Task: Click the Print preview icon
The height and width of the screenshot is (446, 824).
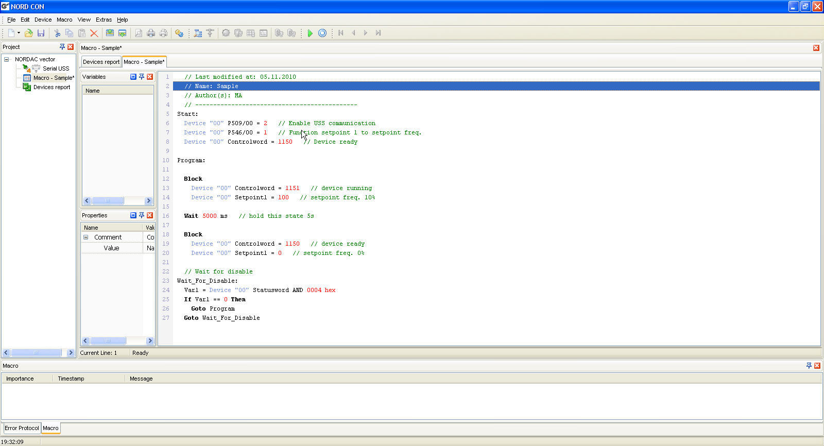Action: [x=139, y=33]
